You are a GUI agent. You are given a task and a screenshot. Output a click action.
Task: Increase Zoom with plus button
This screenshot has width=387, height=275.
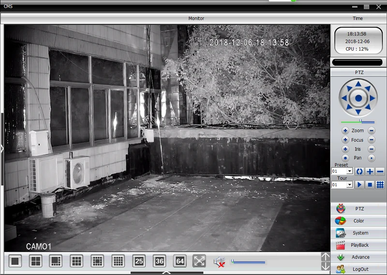click(345, 130)
